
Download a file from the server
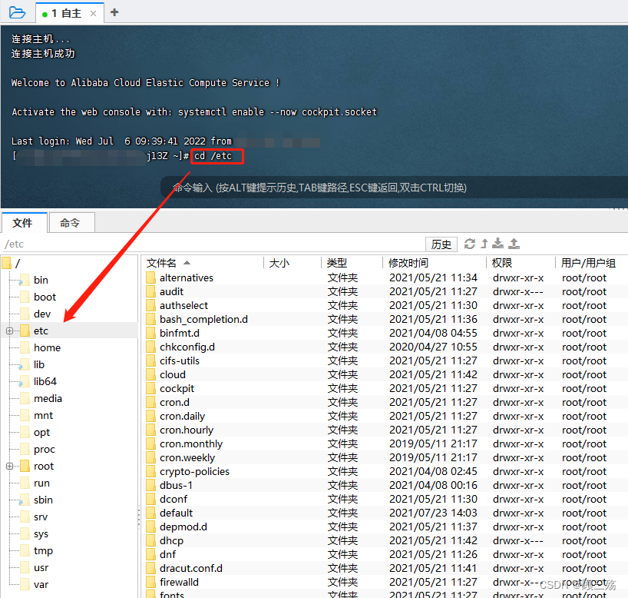497,243
